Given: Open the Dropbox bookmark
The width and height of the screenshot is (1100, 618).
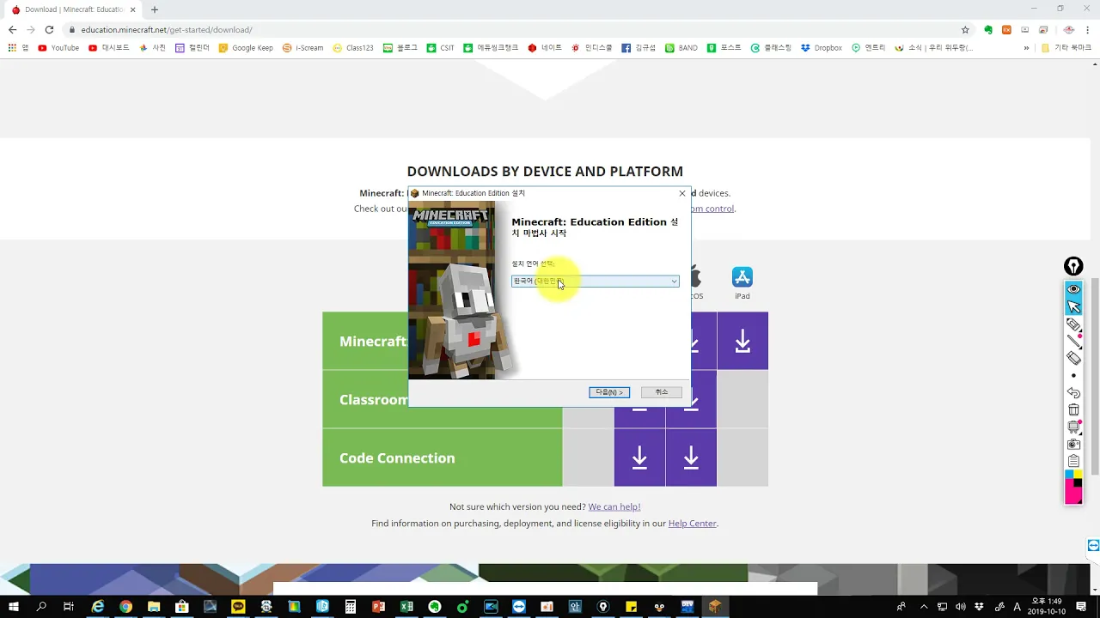Looking at the screenshot, I should click(822, 48).
